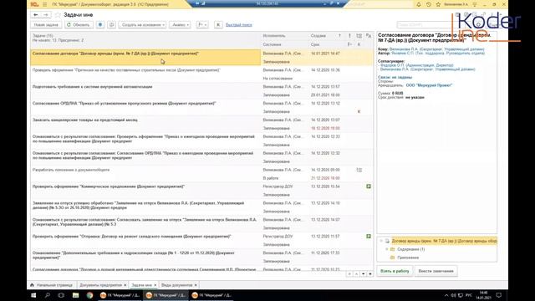Click the hierarchy column header icon

point(359,35)
